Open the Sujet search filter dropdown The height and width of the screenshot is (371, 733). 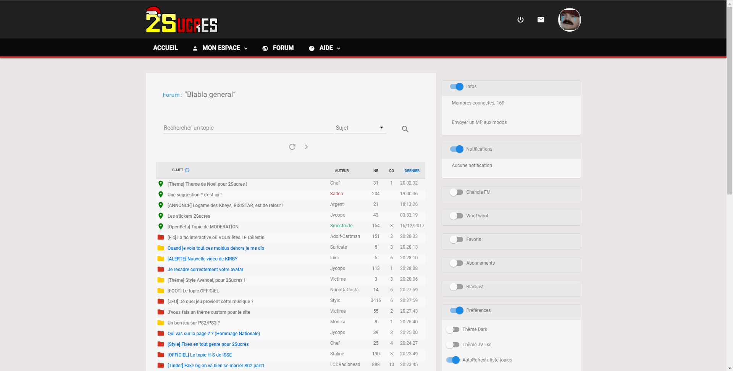coord(360,128)
